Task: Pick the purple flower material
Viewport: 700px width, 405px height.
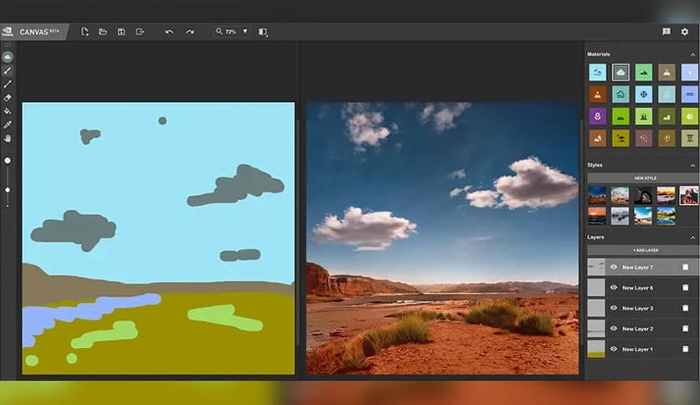Action: pos(597,116)
